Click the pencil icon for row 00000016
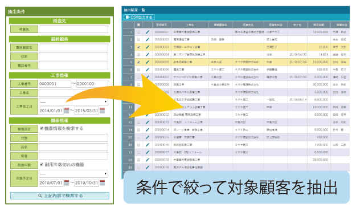 (x=148, y=145)
